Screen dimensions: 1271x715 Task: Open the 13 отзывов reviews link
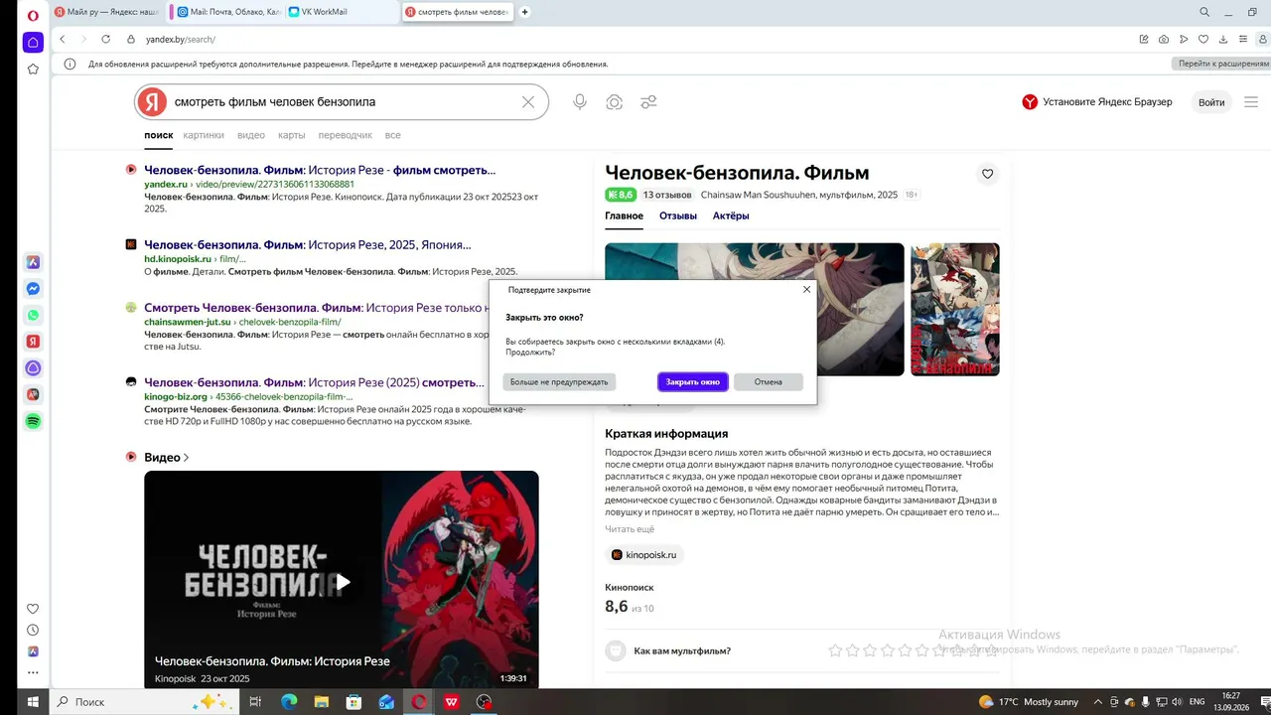pyautogui.click(x=667, y=195)
